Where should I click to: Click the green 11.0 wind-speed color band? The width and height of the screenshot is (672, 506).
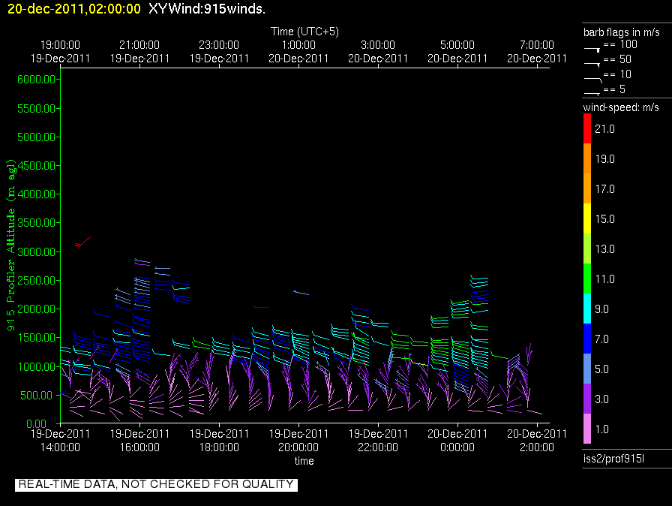click(587, 279)
